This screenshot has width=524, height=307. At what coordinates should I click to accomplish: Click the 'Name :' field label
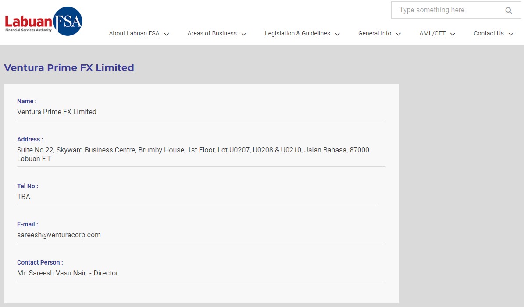click(x=27, y=101)
